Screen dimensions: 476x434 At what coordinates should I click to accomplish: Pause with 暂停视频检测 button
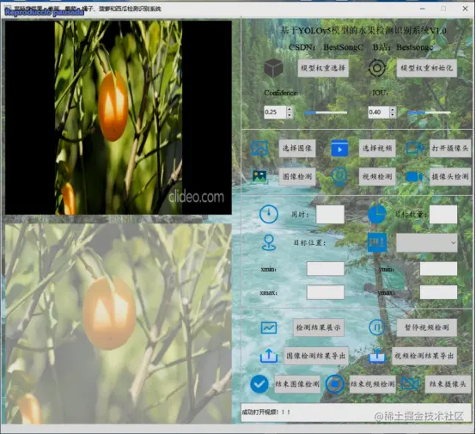426,327
